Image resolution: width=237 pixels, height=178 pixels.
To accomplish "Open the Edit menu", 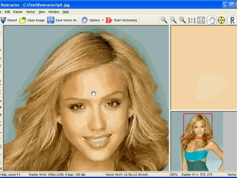I will pyautogui.click(x=7, y=12).
